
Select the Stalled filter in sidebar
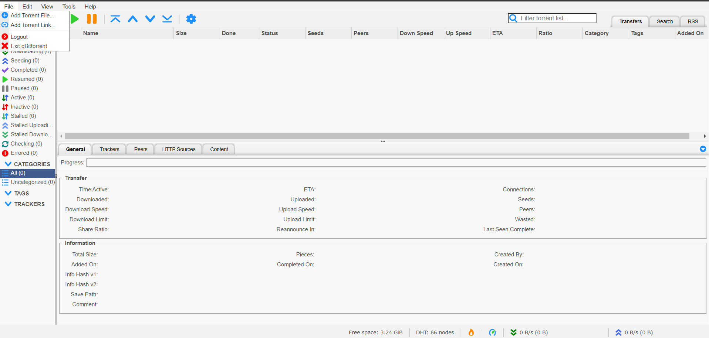click(23, 116)
